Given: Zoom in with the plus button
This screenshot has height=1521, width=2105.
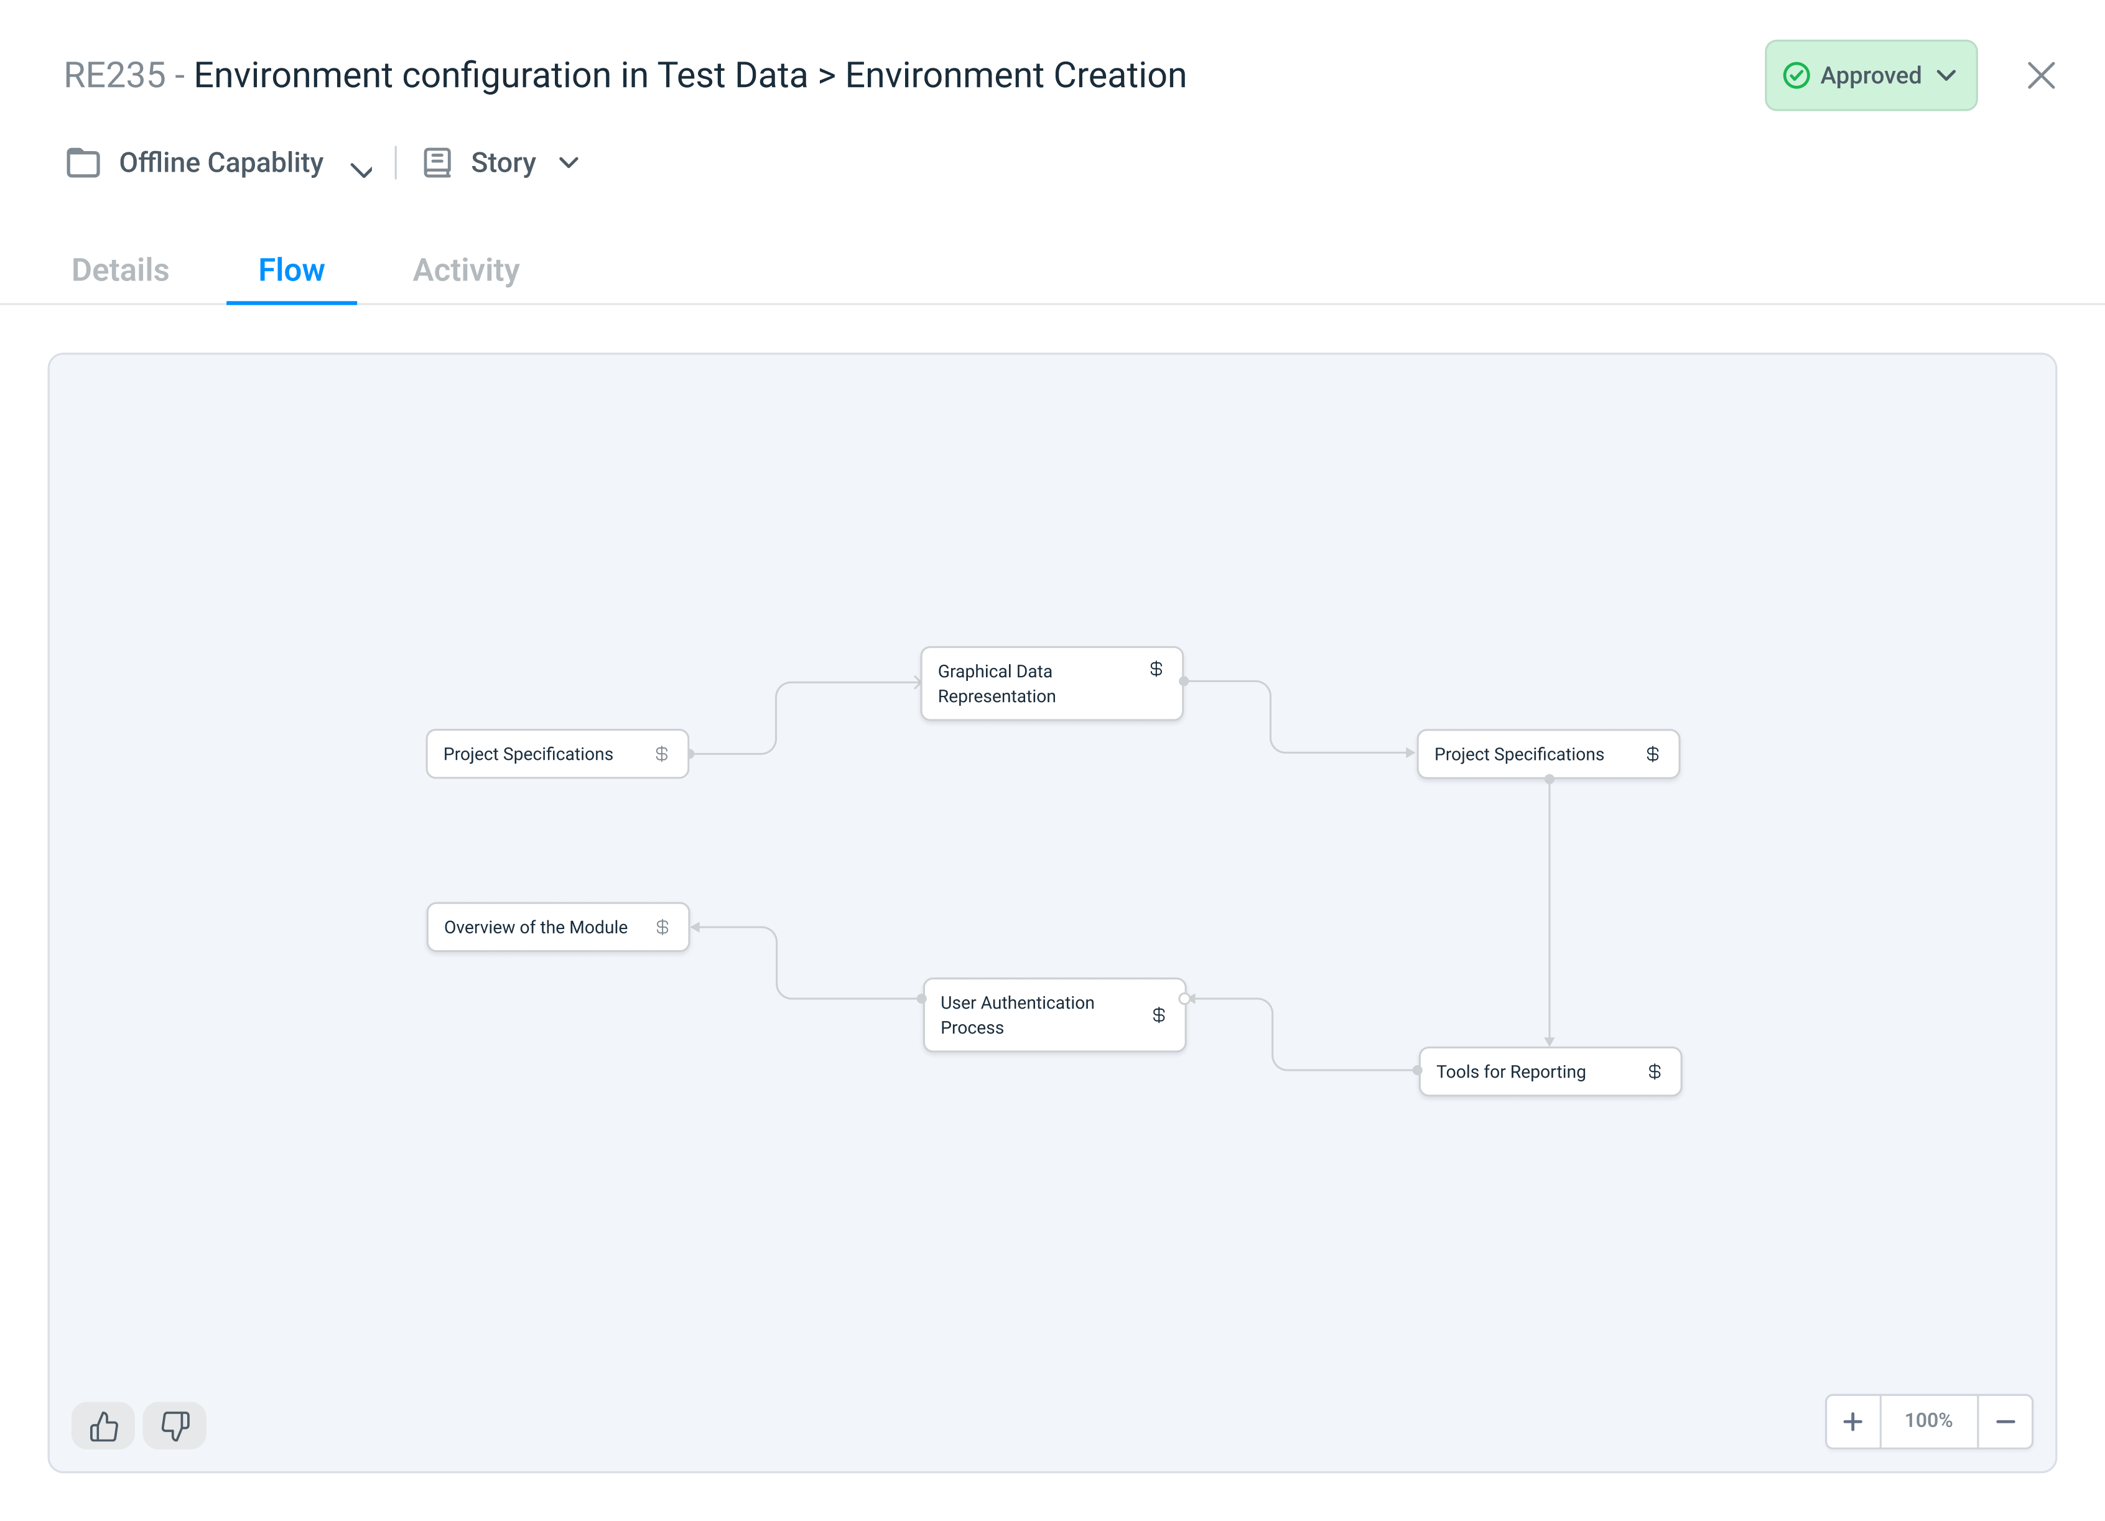Looking at the screenshot, I should [1852, 1422].
